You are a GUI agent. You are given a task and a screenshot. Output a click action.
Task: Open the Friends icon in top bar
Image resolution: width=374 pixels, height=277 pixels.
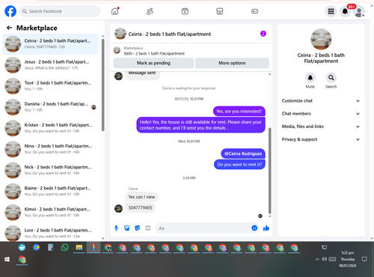click(150, 11)
